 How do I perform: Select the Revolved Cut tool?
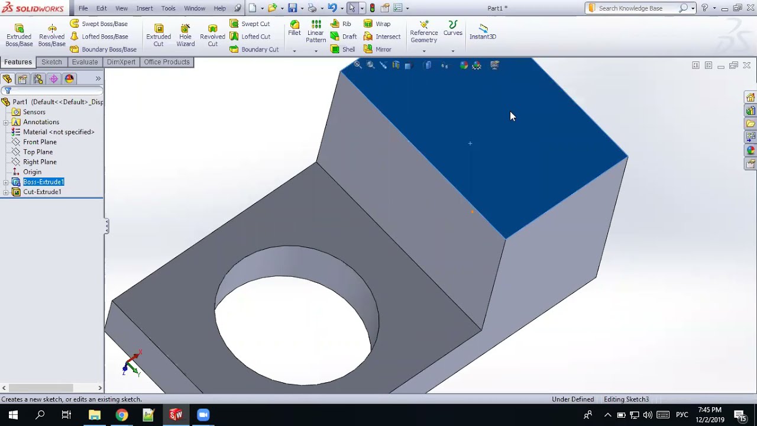pos(212,35)
